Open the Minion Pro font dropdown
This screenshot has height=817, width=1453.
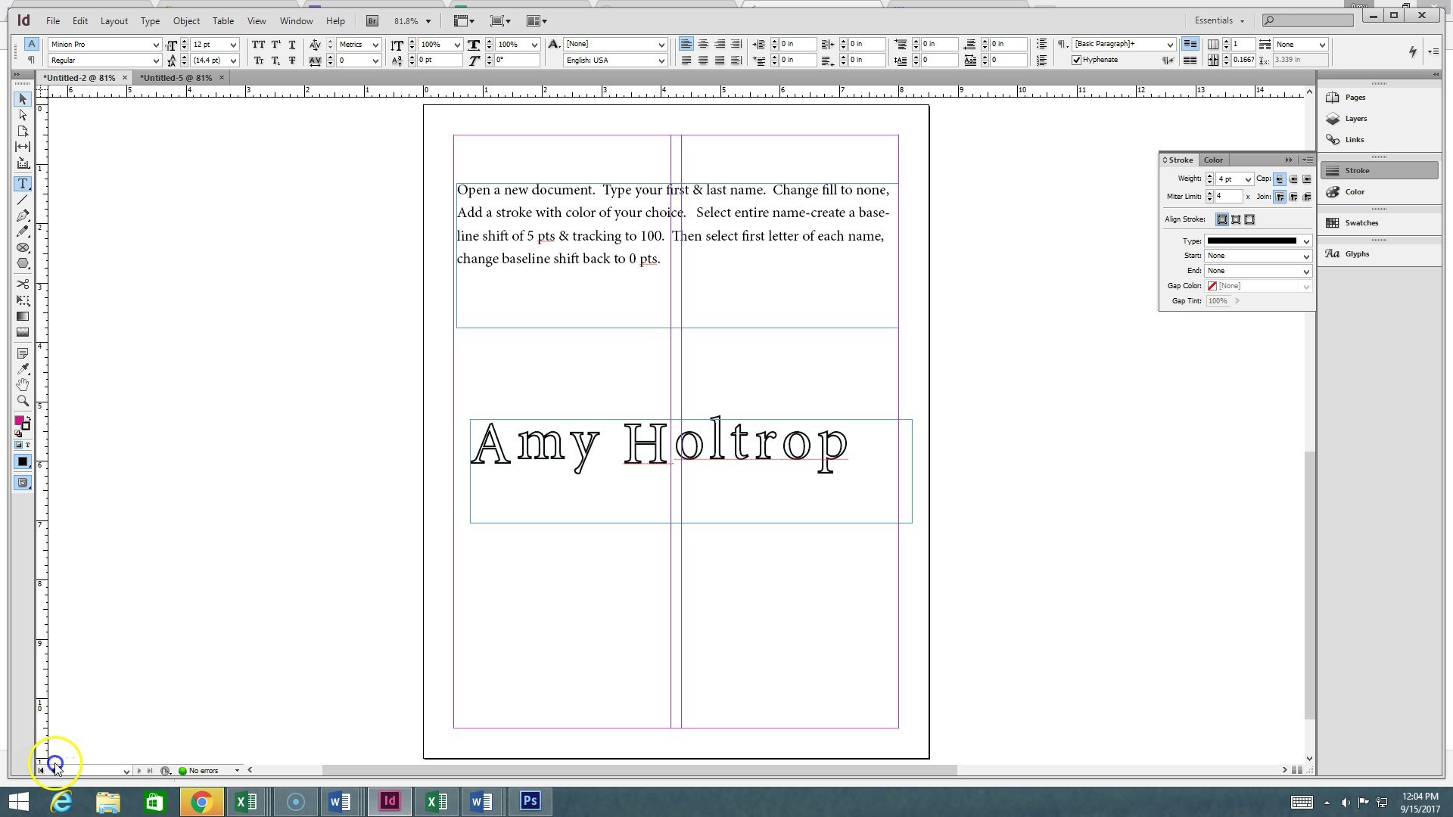[x=156, y=45]
